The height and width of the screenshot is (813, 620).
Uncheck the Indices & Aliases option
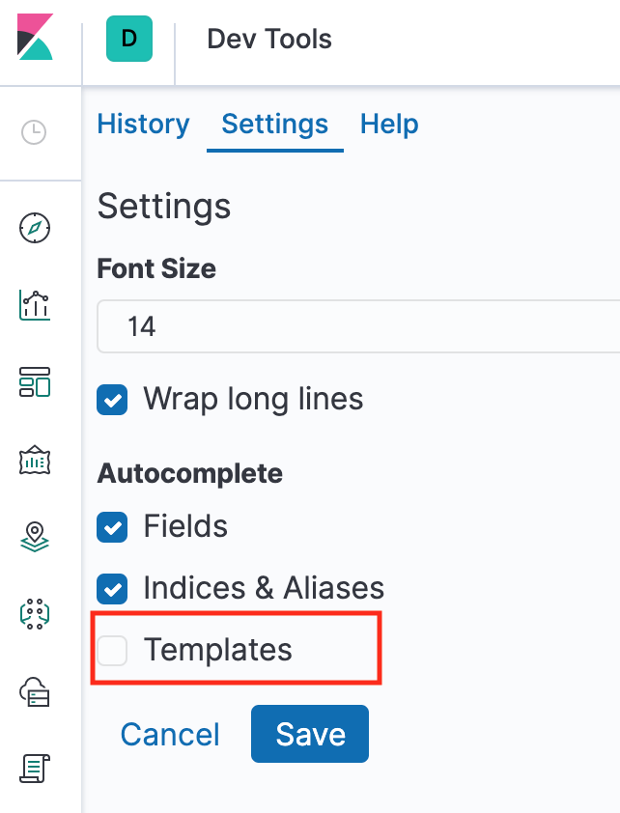coord(111,588)
